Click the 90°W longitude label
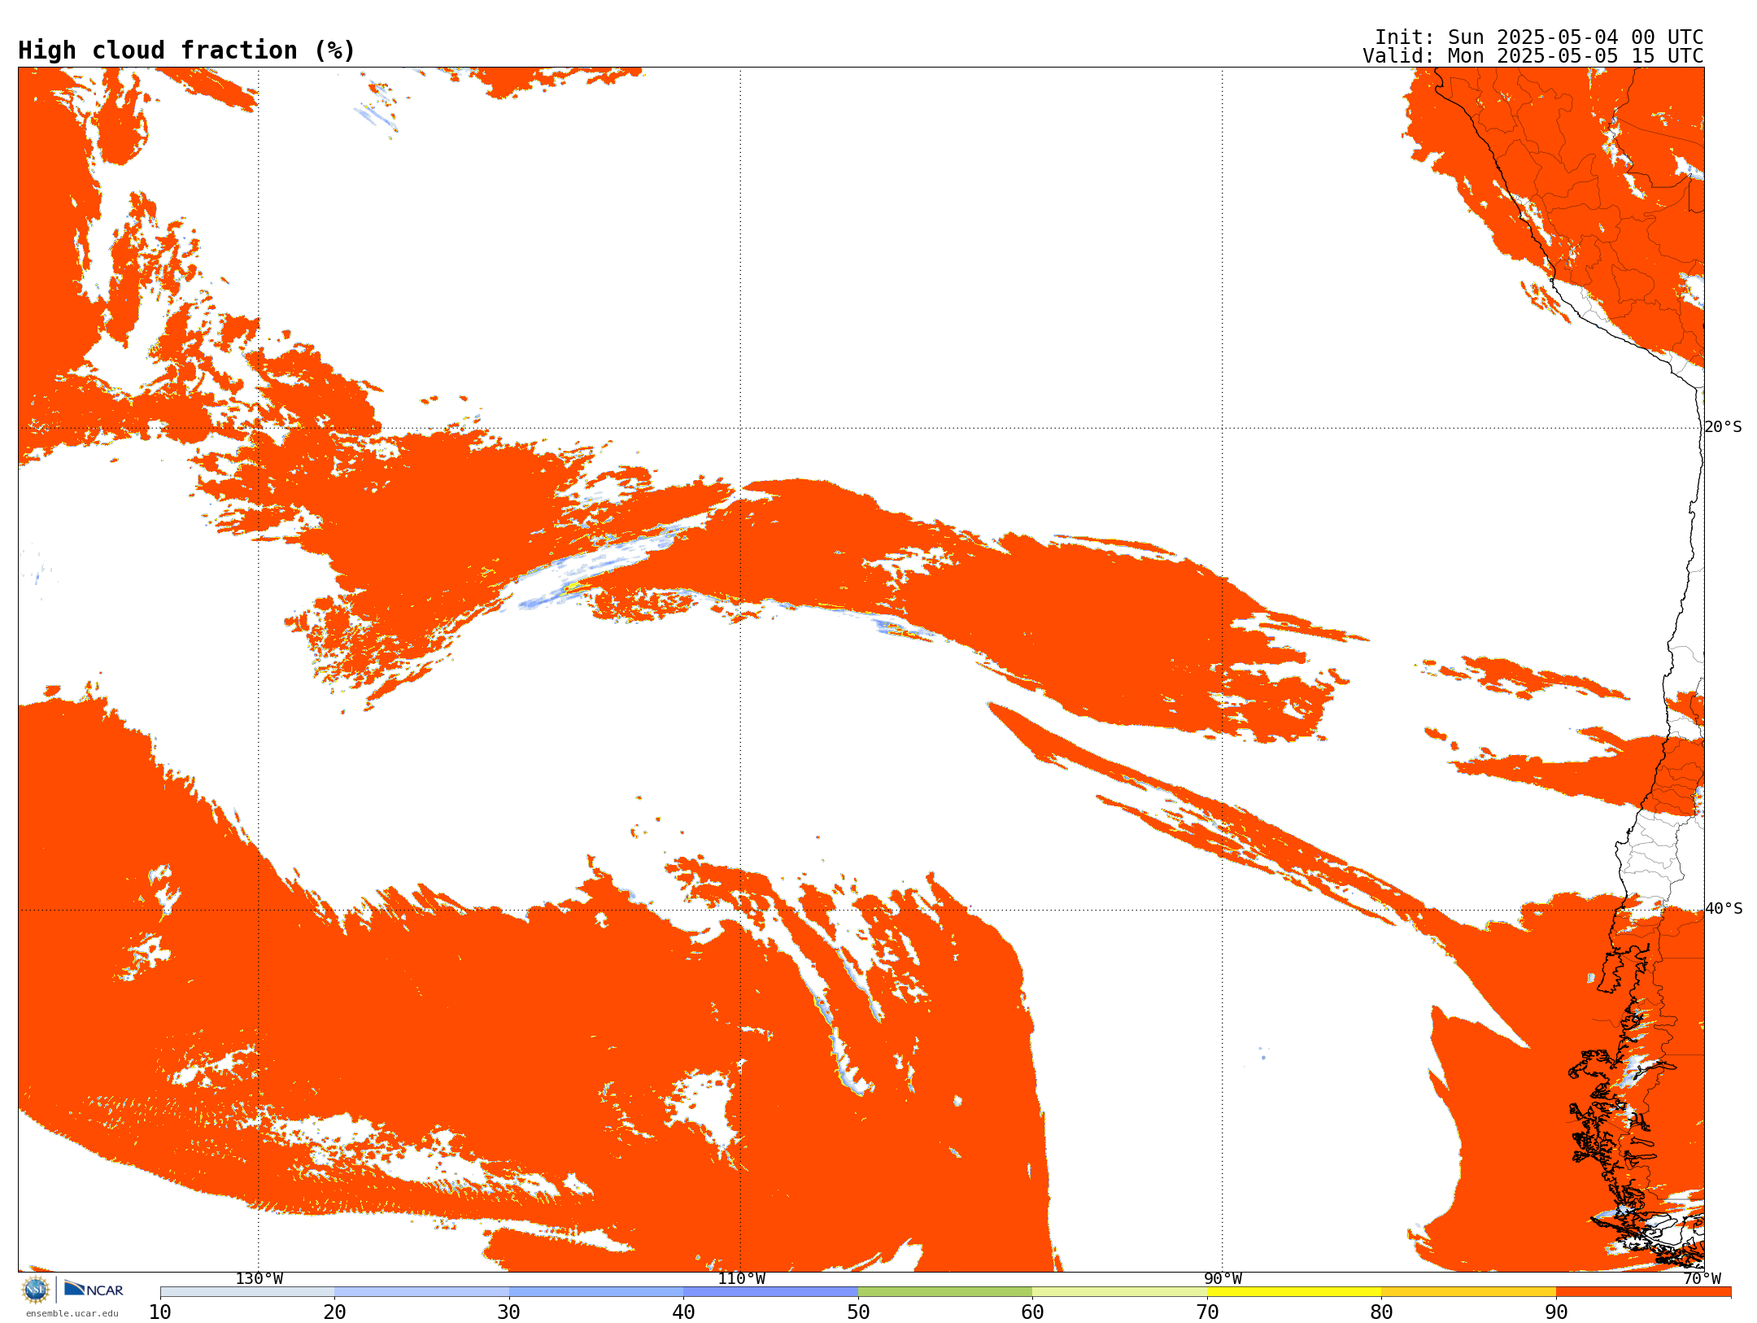The image size is (1757, 1323). pos(1223,1278)
